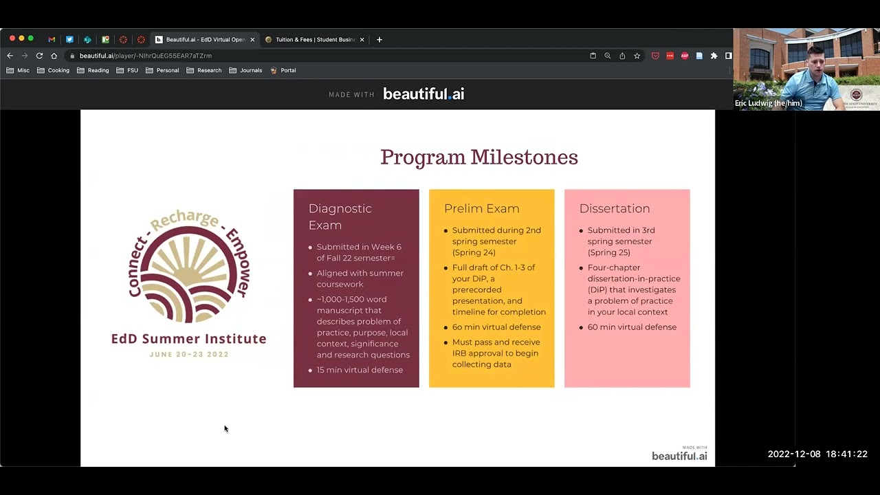Switch to Beautiful.ai EdD Virtual Open tab
The width and height of the screenshot is (880, 495).
(x=205, y=40)
